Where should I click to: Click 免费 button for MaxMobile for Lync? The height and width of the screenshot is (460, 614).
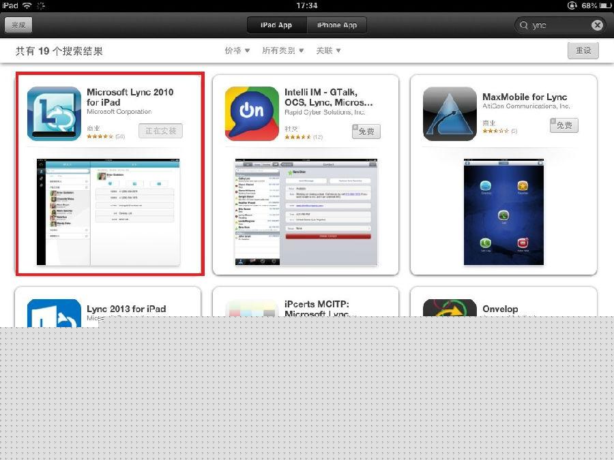click(x=564, y=125)
